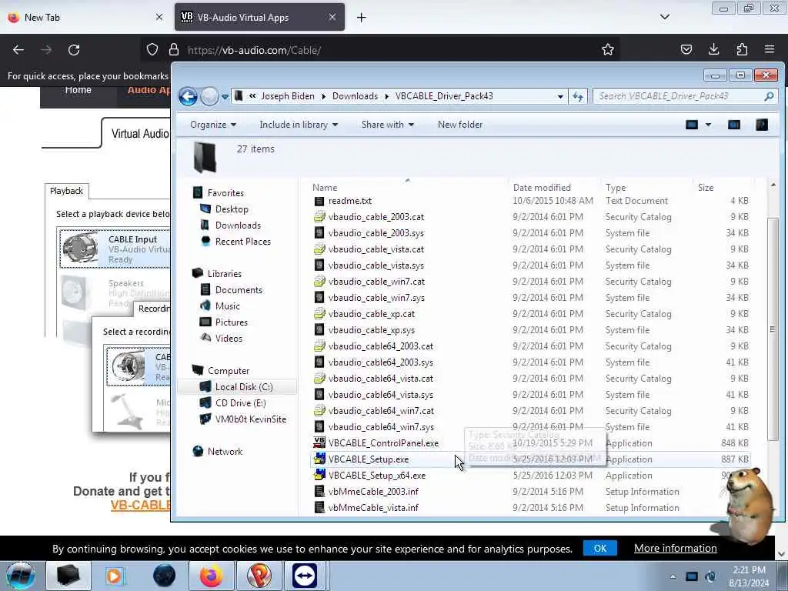Select VBCABLE_Setup_x64.exe file
The width and height of the screenshot is (788, 591).
376,476
